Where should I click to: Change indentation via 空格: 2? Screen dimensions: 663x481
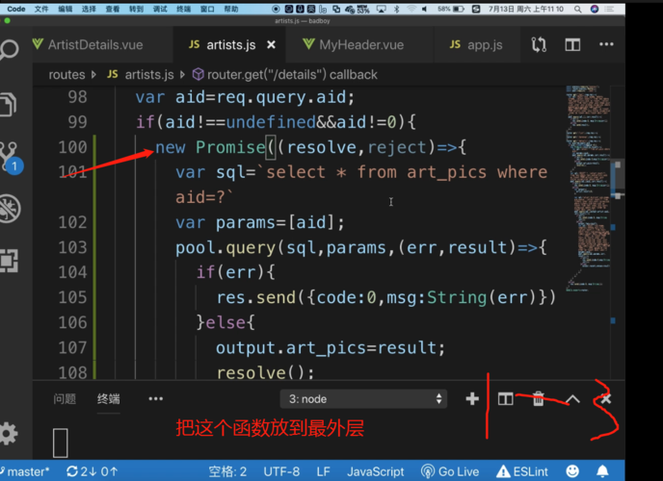(227, 471)
